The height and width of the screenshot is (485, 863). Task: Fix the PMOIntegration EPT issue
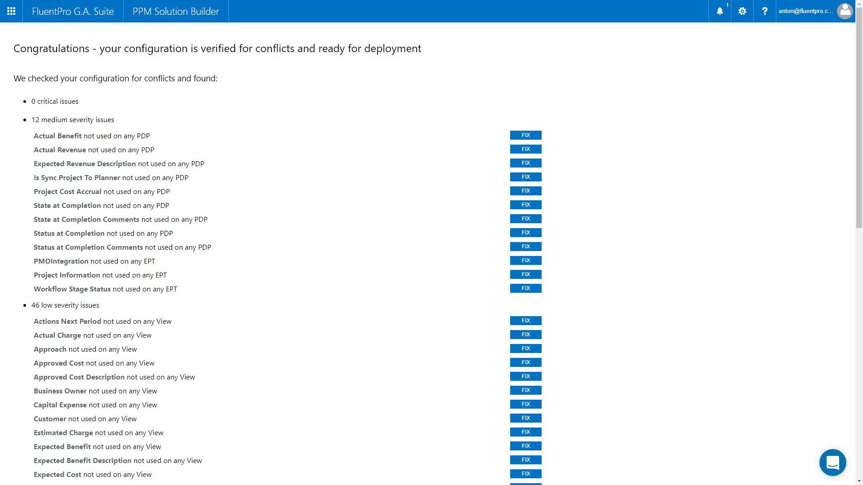click(525, 260)
